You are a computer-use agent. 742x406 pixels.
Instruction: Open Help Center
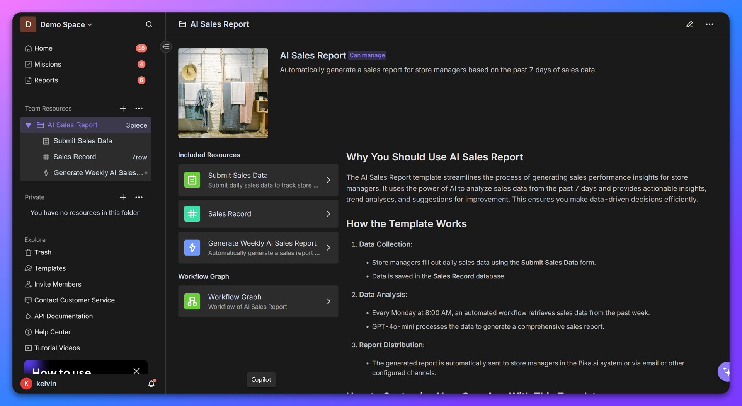click(48, 332)
